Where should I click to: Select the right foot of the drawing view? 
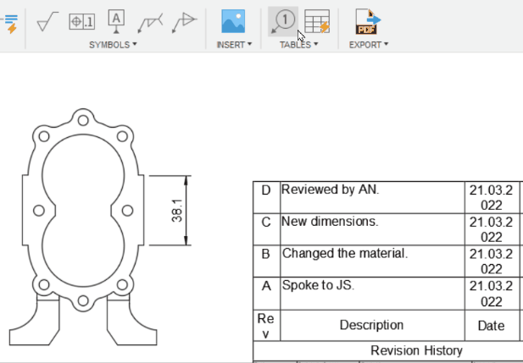(132, 321)
